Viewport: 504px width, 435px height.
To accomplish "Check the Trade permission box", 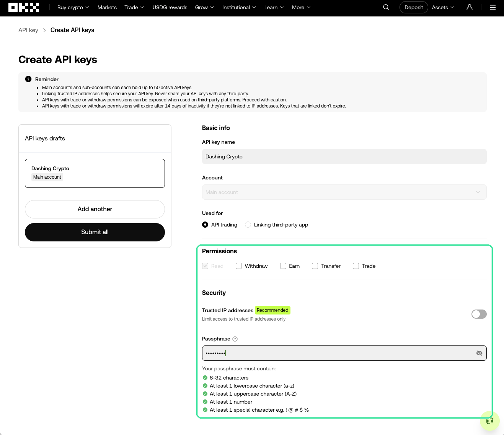I will (x=356, y=266).
